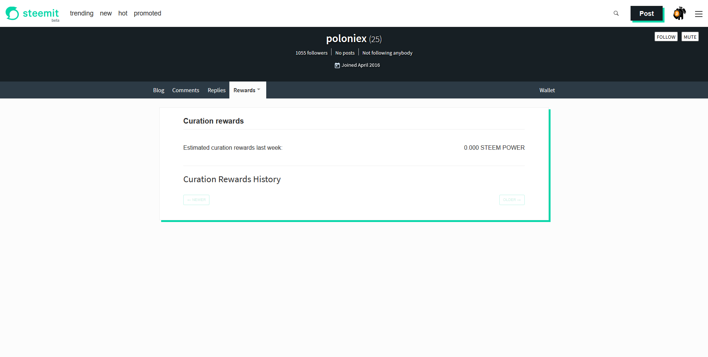
Task: Open the user avatar menu
Action: click(x=680, y=13)
